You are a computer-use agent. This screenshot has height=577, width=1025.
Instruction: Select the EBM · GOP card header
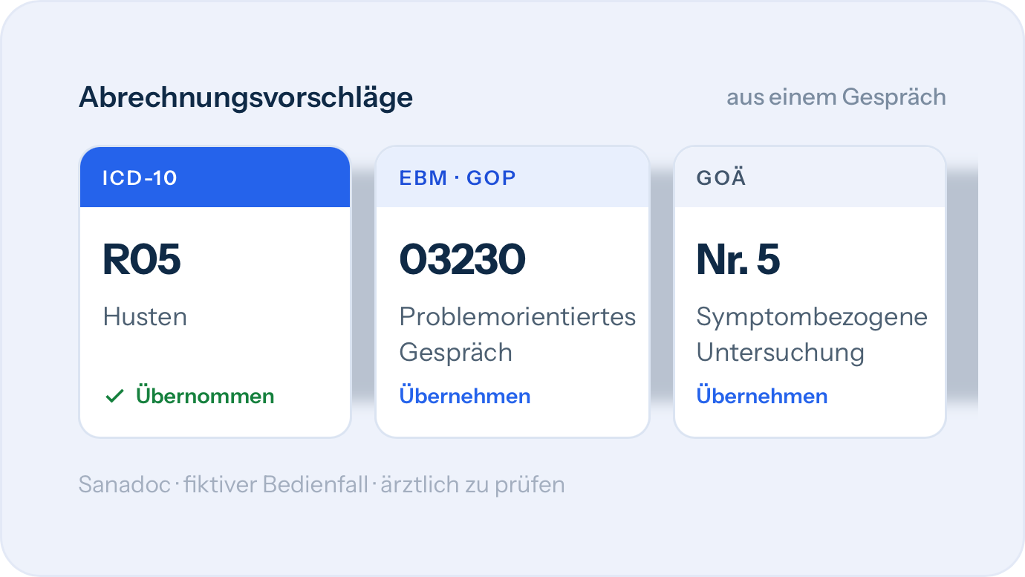(512, 177)
